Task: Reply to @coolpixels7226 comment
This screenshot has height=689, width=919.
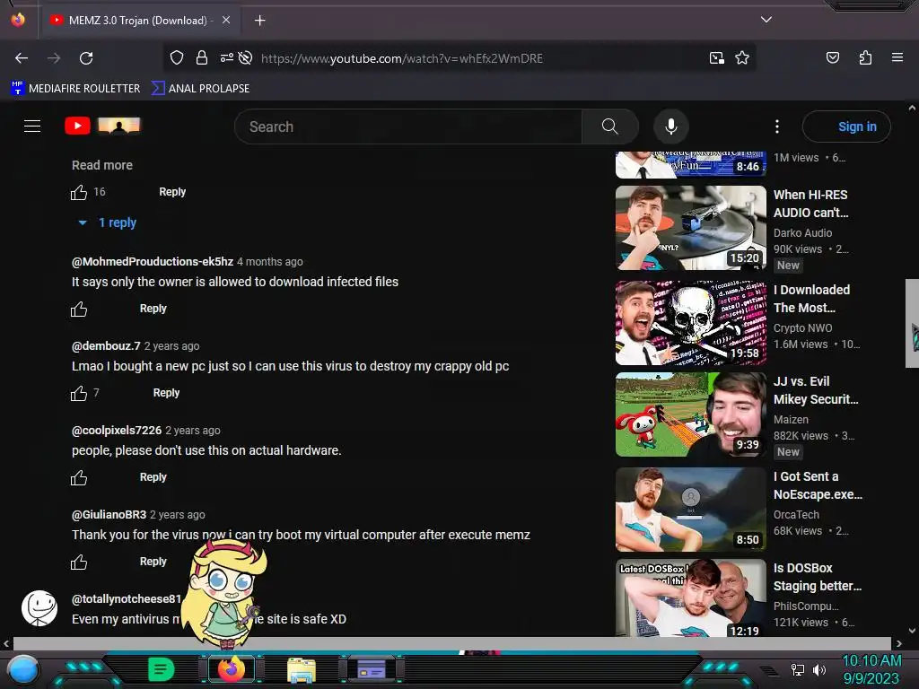Action: [153, 477]
